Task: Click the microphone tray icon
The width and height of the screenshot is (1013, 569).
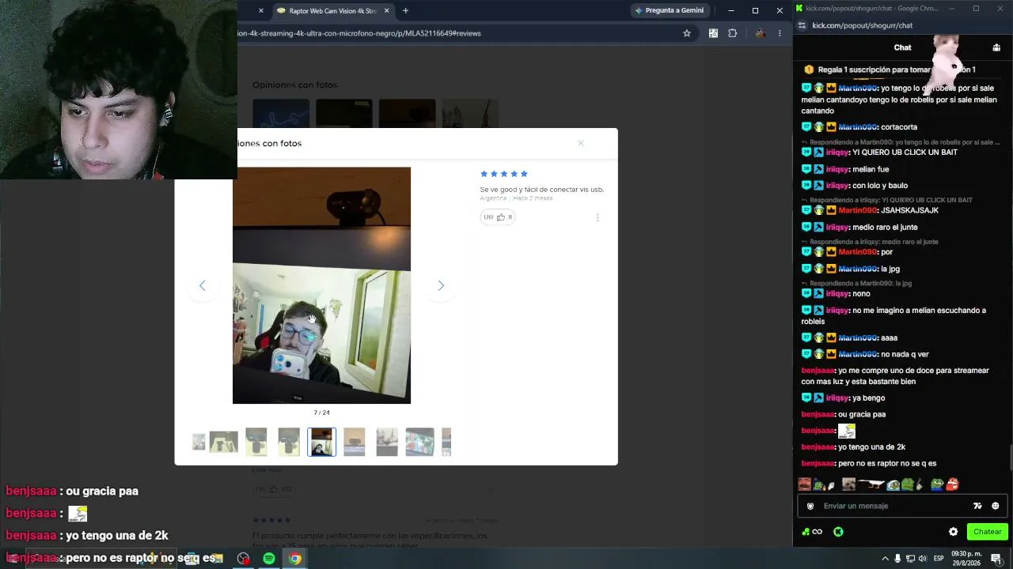Action: [x=897, y=559]
